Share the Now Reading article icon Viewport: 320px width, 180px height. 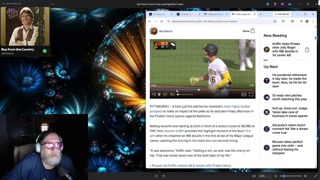point(307,49)
